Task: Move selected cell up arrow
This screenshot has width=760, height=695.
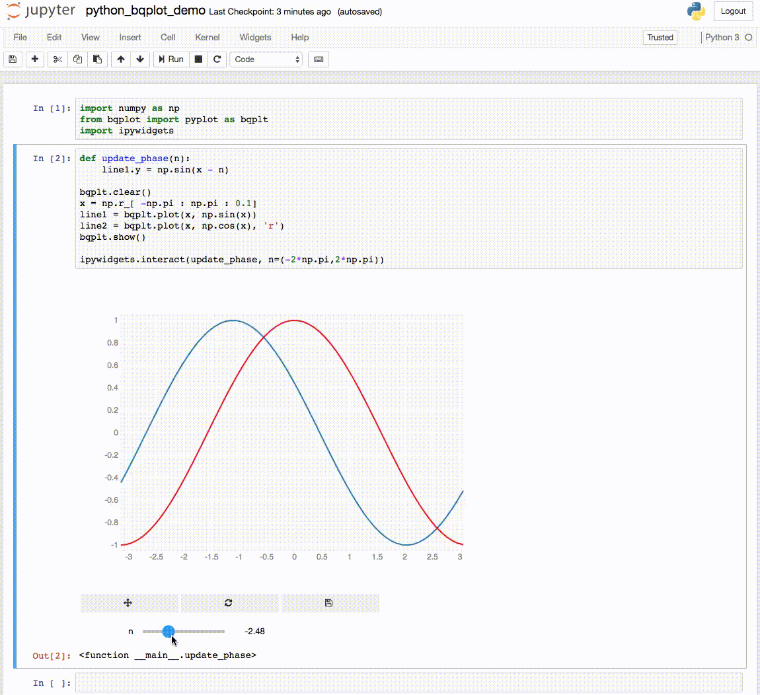Action: point(121,59)
